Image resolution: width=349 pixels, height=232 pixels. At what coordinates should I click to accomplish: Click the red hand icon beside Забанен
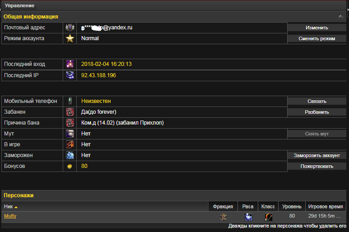click(x=70, y=112)
